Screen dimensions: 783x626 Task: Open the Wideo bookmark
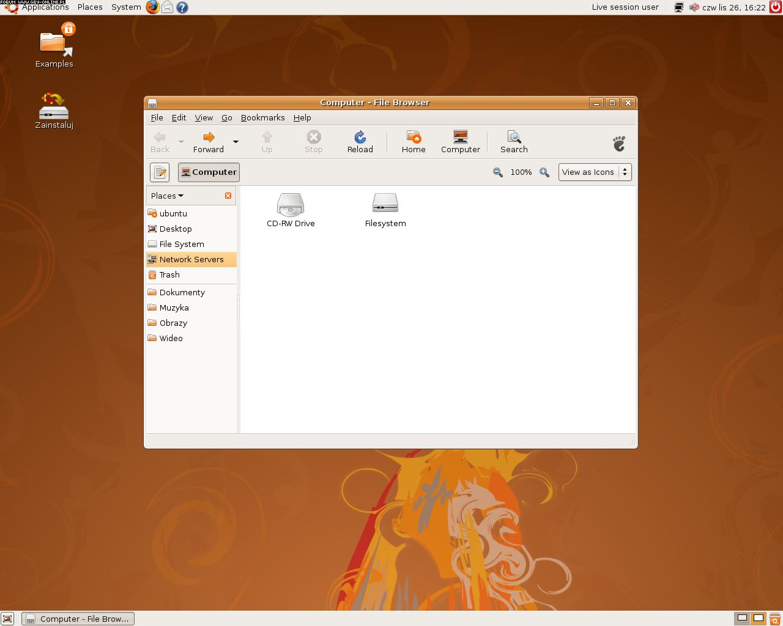[191, 338]
